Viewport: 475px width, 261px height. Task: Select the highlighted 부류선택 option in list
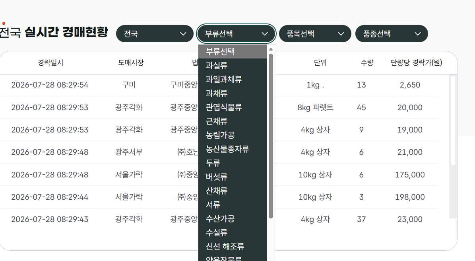233,52
